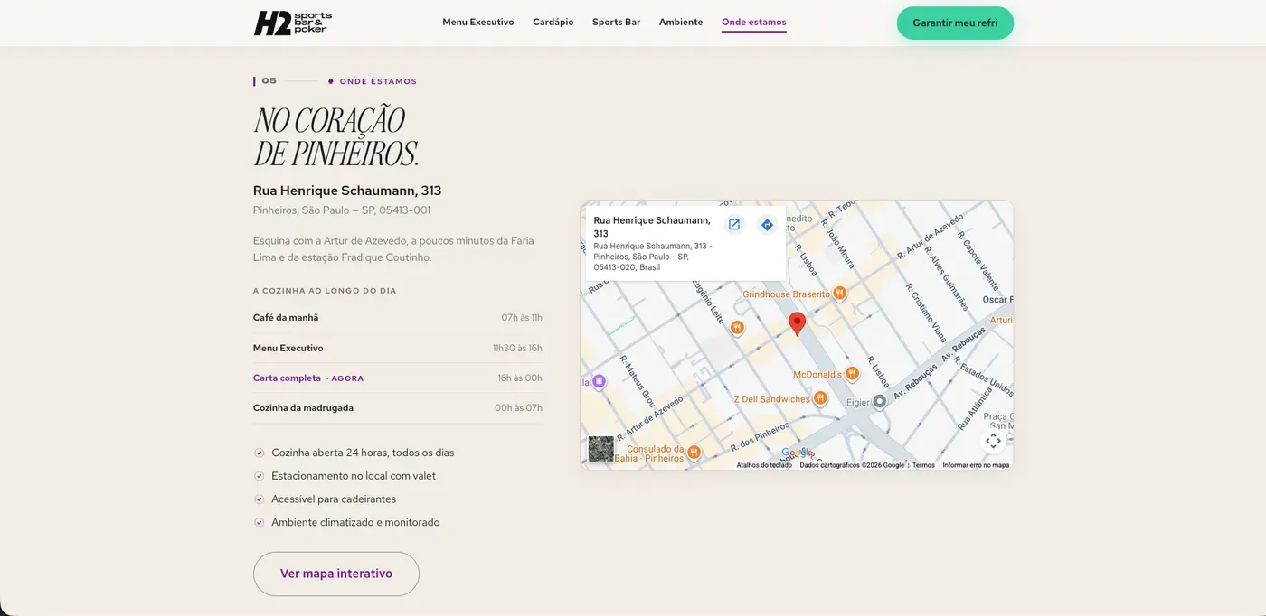Click the Google logo on the map
The height and width of the screenshot is (616, 1266).
(x=797, y=453)
